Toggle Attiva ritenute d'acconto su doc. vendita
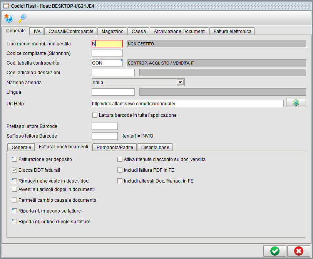The image size is (313, 259). pyautogui.click(x=120, y=159)
